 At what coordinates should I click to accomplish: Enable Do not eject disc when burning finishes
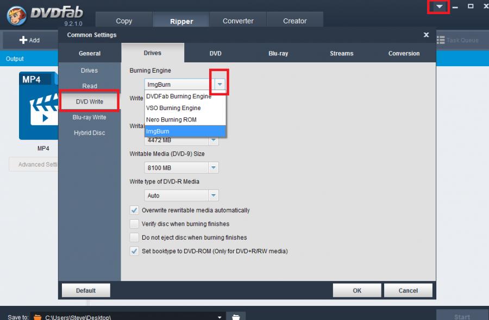(134, 238)
